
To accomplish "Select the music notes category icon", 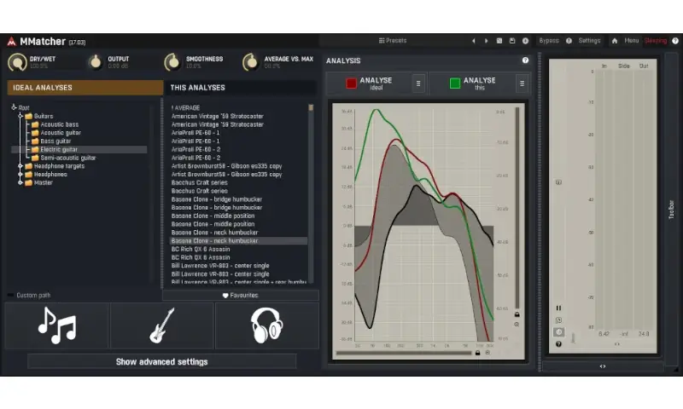I will click(x=56, y=325).
